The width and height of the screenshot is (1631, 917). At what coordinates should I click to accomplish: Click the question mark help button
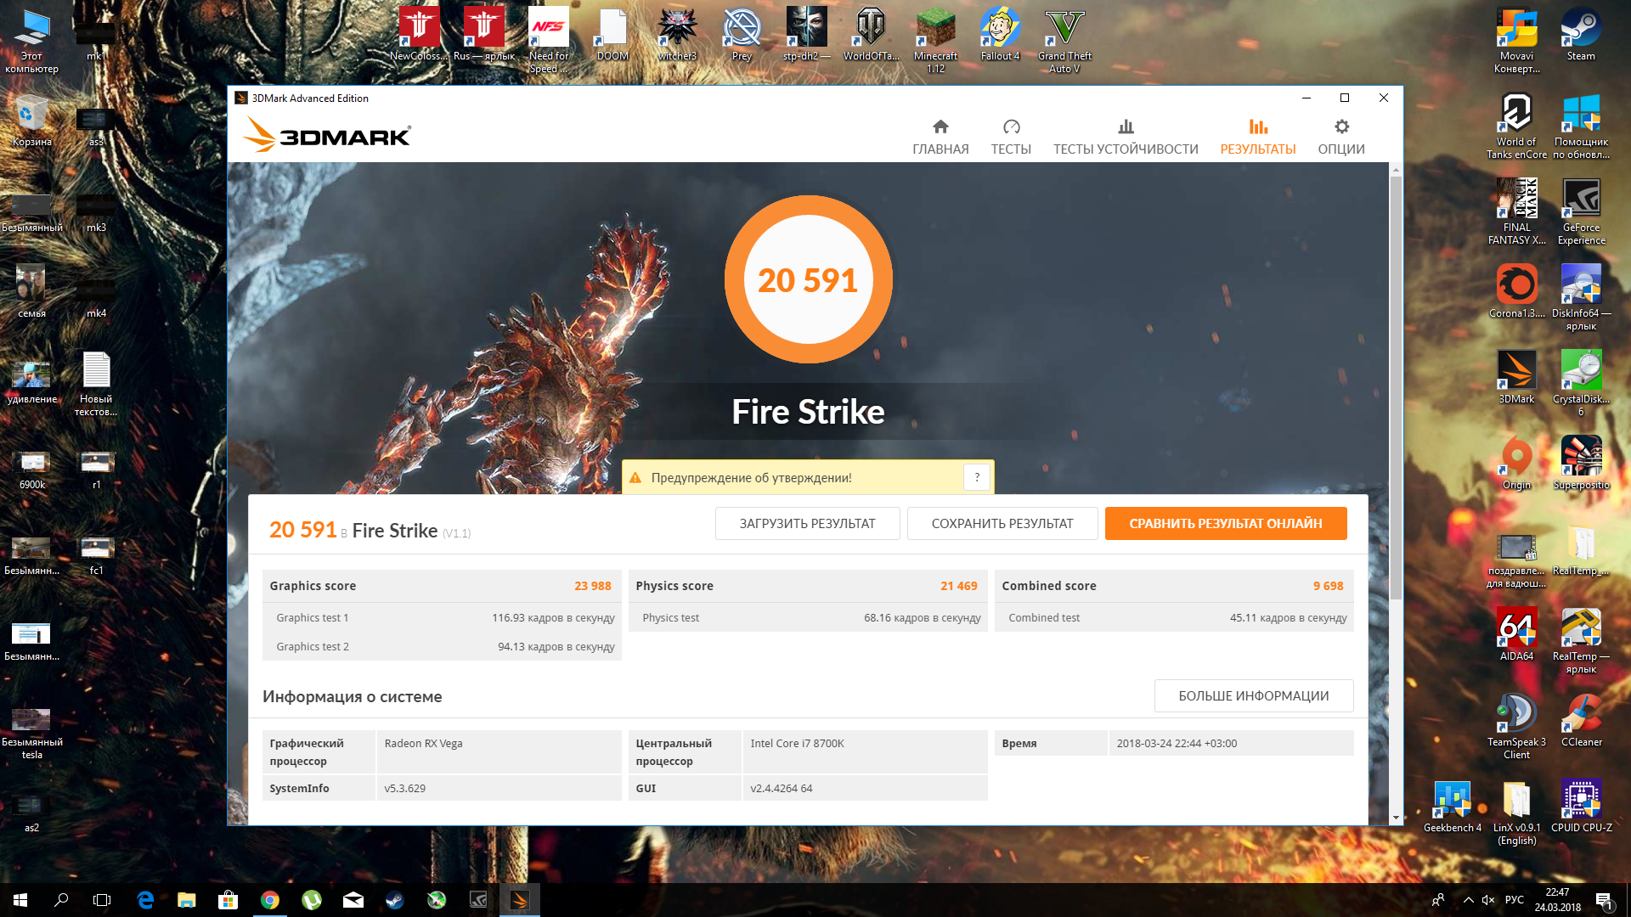coord(977,477)
